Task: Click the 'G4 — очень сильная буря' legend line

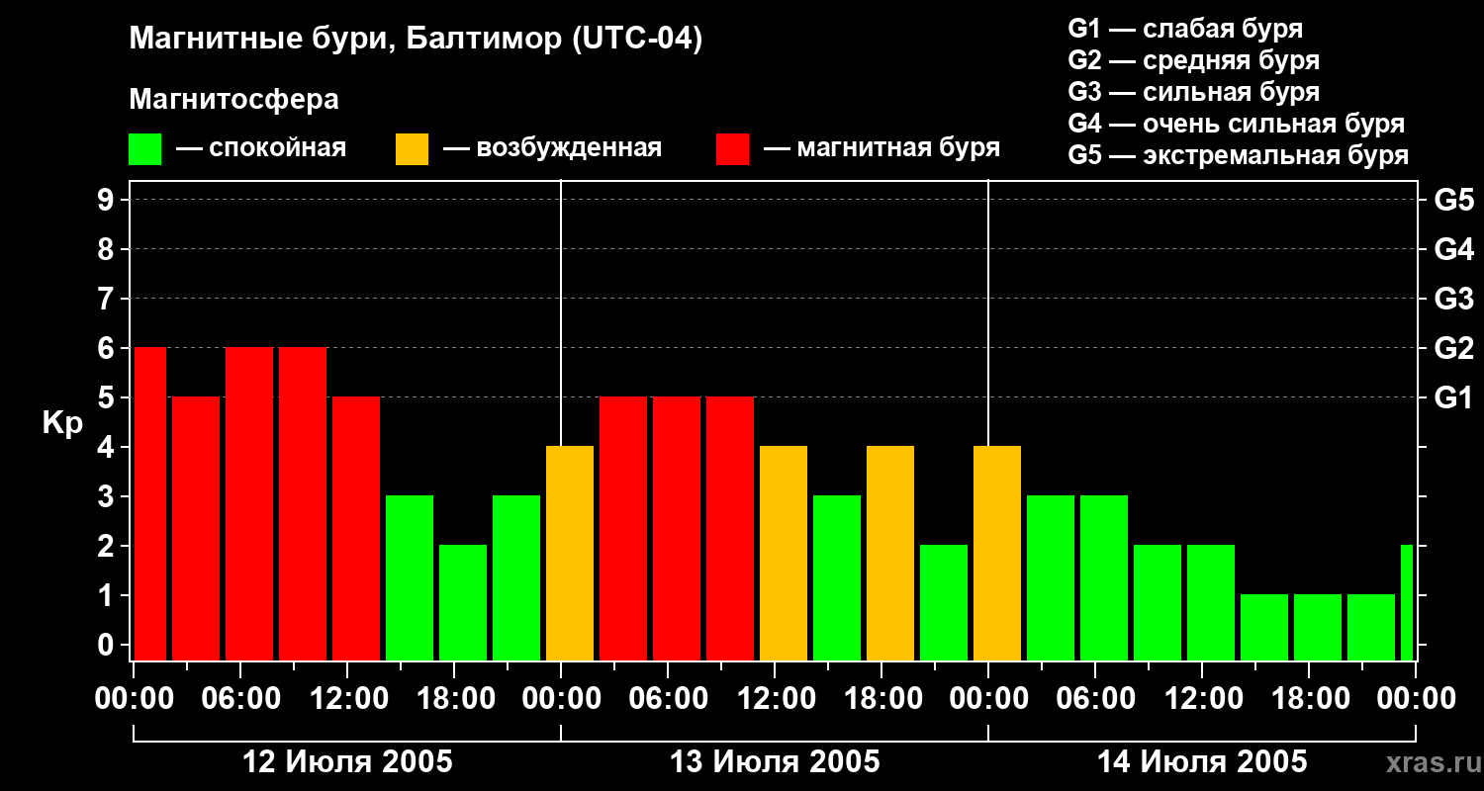Action: pos(1237,124)
